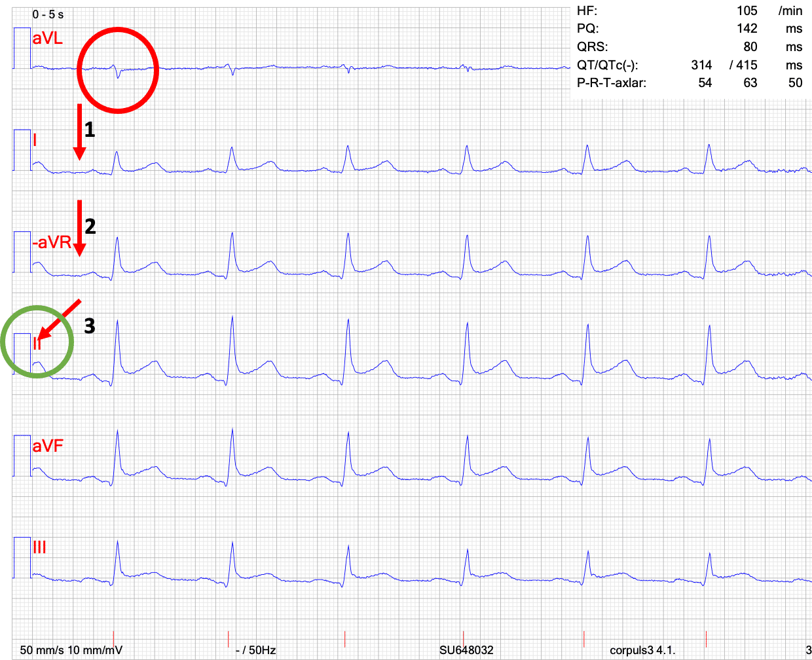Click the '/min' unit text

pos(790,10)
